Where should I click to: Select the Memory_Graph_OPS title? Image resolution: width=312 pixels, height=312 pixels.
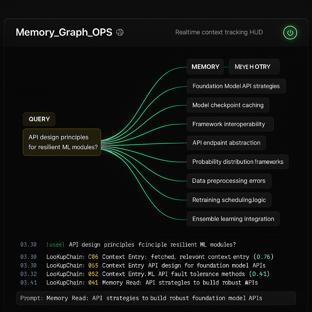[x=64, y=32]
